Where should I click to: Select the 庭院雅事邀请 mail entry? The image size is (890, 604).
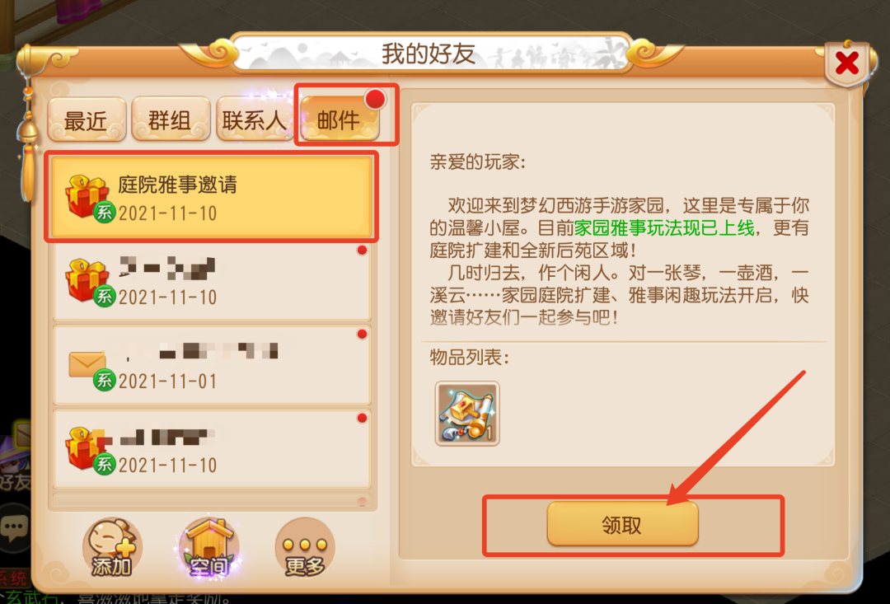pos(211,197)
